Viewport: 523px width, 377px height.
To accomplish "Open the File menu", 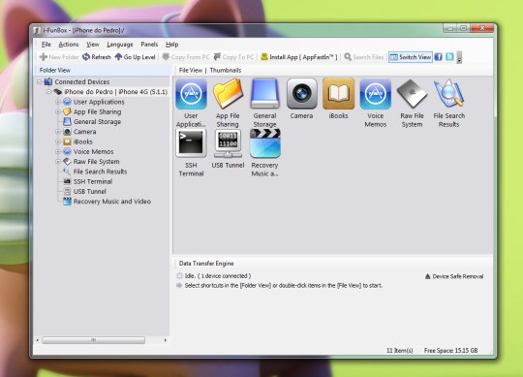I will [x=46, y=45].
